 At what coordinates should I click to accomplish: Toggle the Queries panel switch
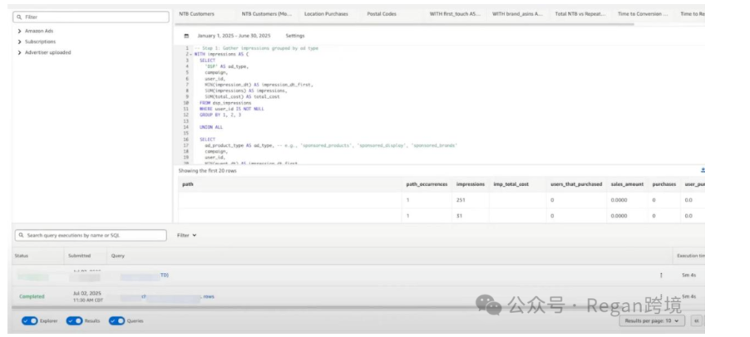tap(117, 320)
